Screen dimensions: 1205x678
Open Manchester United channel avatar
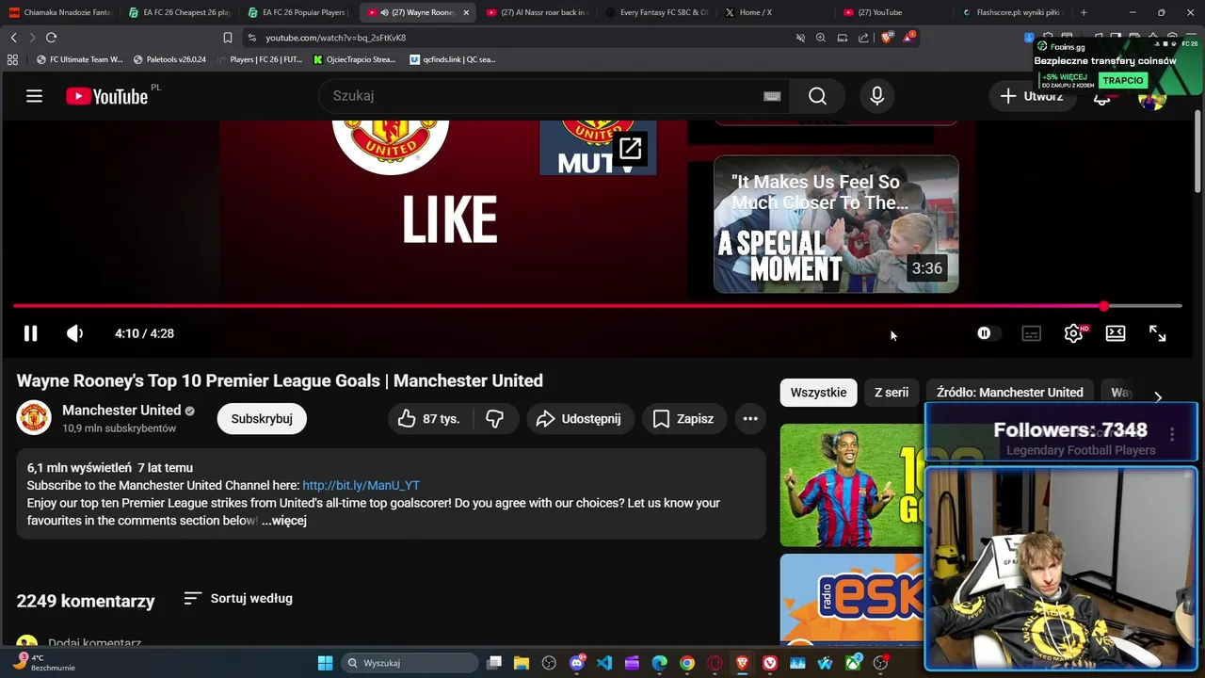[34, 418]
